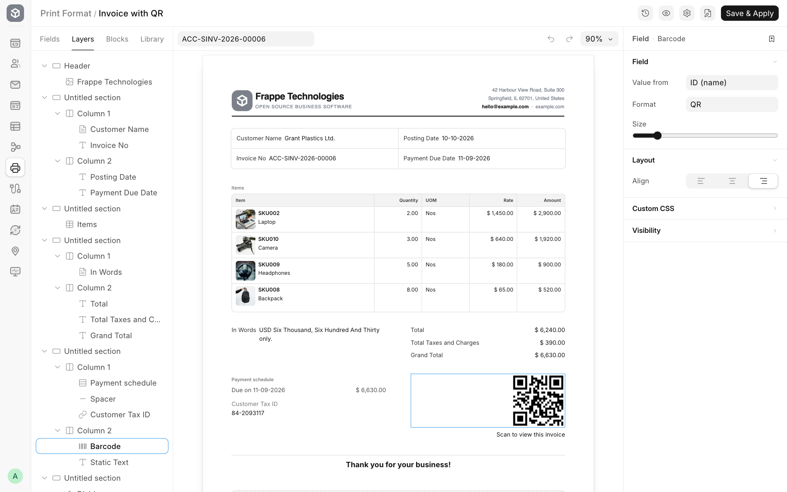Preview the print format with eye icon
This screenshot has height=492, width=787.
(666, 13)
